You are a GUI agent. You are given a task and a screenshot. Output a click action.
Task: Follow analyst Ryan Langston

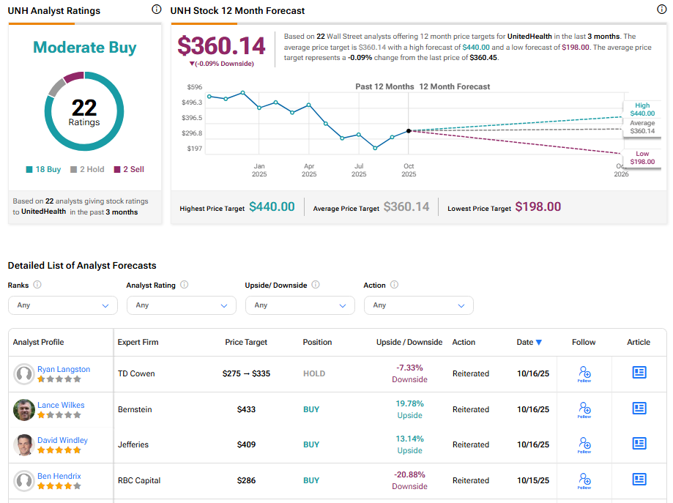tap(584, 373)
